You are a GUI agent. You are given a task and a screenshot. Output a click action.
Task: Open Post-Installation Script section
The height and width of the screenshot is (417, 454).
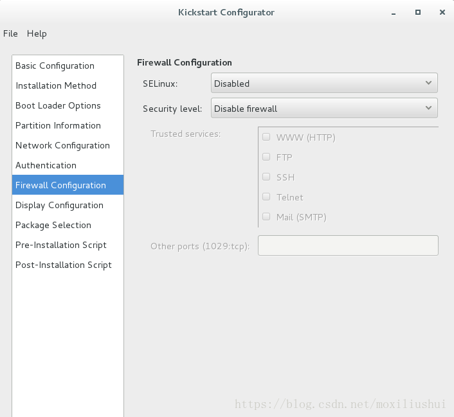click(68, 265)
